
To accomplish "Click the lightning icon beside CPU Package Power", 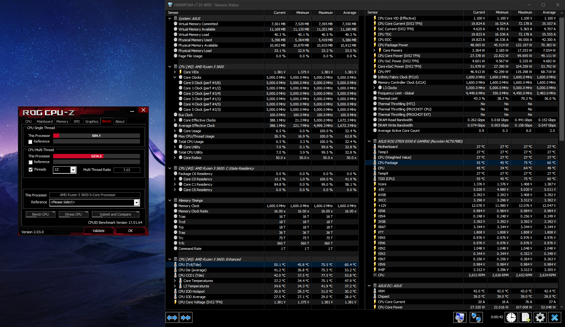I will point(375,45).
